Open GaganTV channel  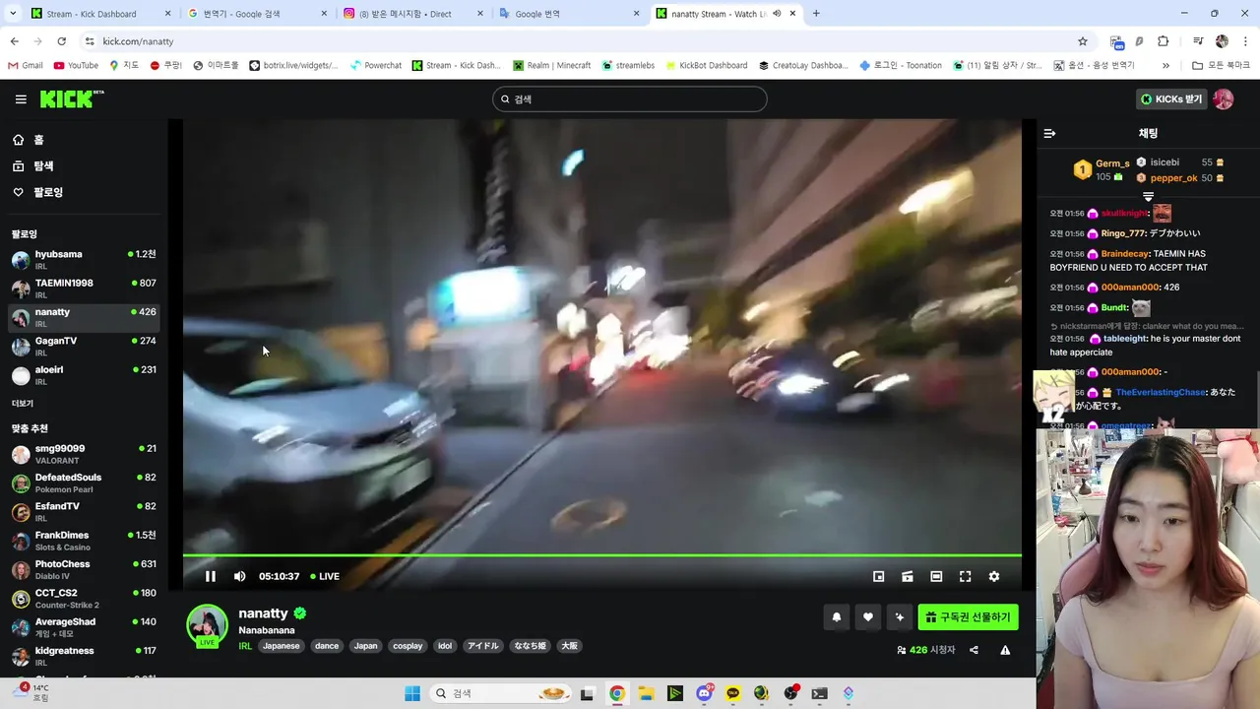85,347
